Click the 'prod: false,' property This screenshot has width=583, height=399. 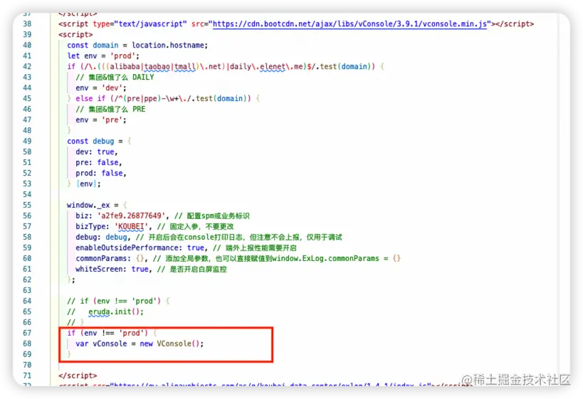click(x=101, y=174)
